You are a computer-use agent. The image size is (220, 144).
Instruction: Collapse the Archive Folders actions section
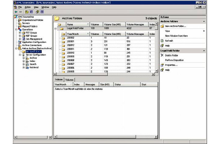(x=204, y=22)
